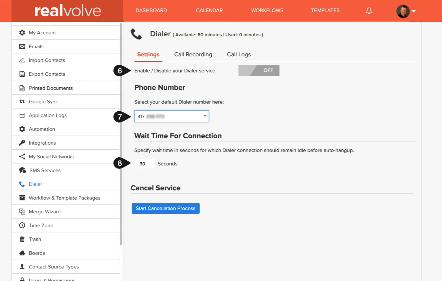Click the realvolve logo
This screenshot has height=281, width=442.
(67, 11)
